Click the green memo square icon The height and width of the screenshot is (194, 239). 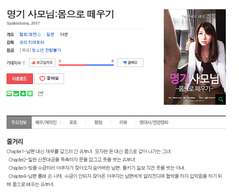[30, 94]
